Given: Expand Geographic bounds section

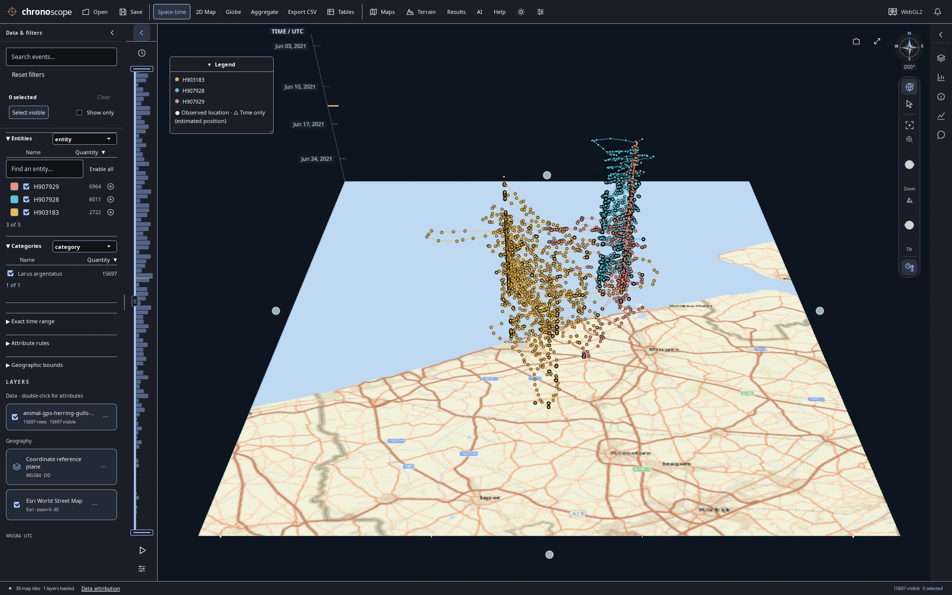Looking at the screenshot, I should (34, 365).
